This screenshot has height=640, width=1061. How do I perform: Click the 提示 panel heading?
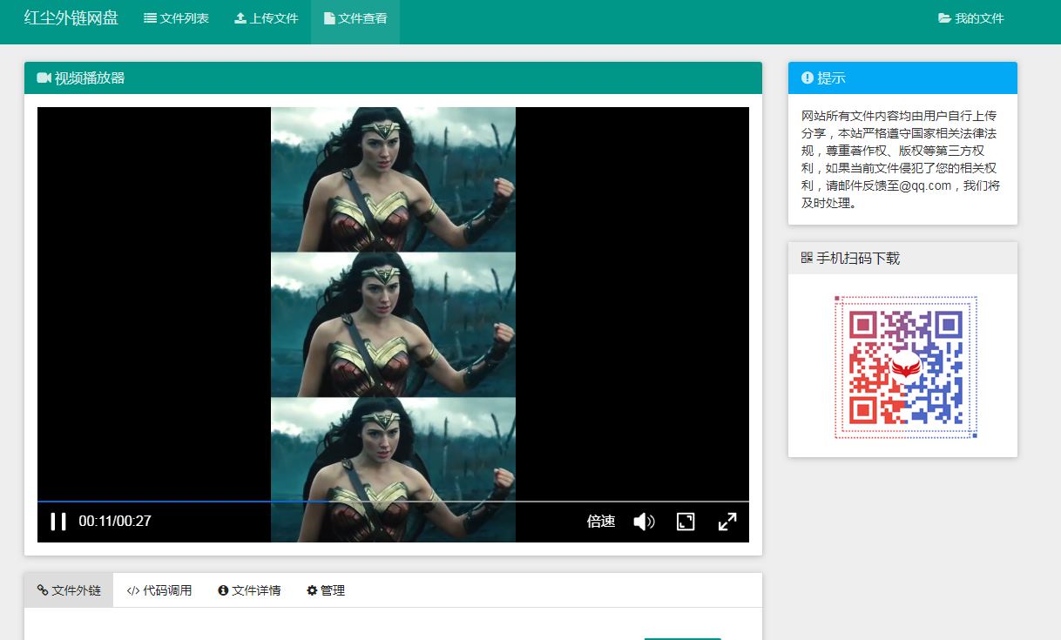click(902, 78)
